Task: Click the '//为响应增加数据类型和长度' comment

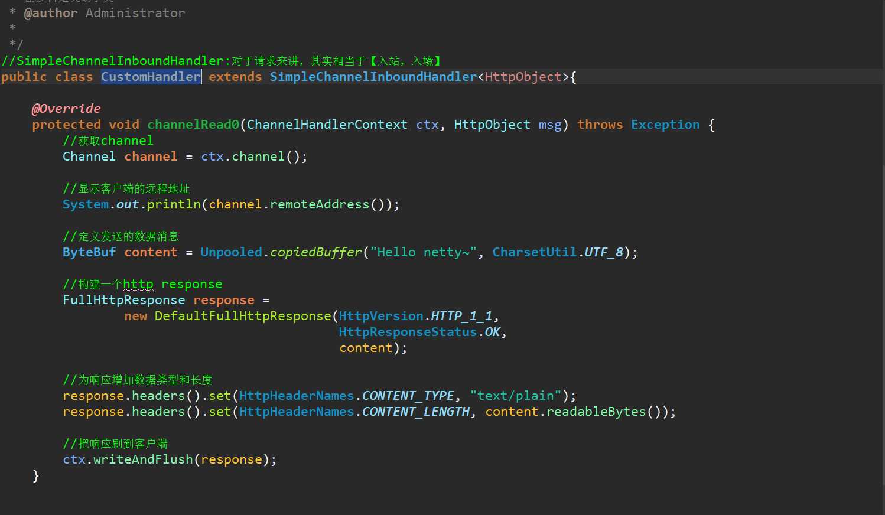Action: (x=138, y=380)
